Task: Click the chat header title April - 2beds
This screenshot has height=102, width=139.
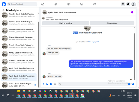Action: pos(62,12)
